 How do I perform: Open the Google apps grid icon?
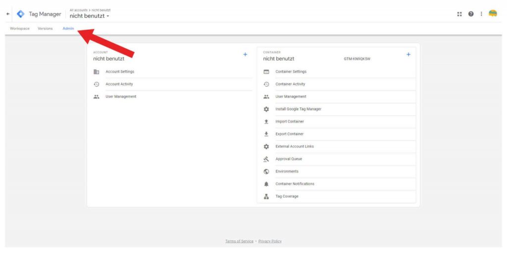tap(459, 14)
